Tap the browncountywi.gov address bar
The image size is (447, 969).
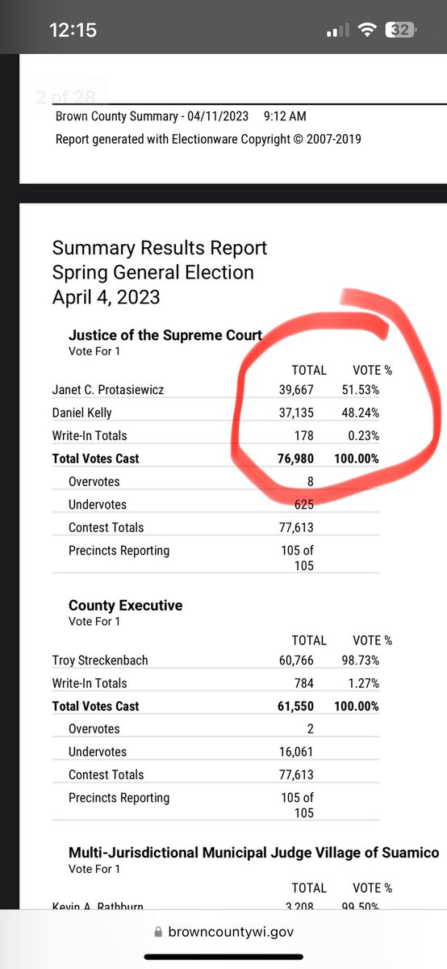point(223,932)
